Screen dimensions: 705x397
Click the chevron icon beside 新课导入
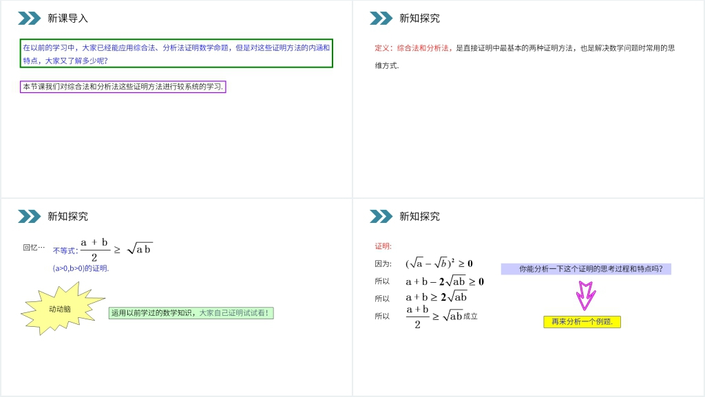tap(29, 19)
